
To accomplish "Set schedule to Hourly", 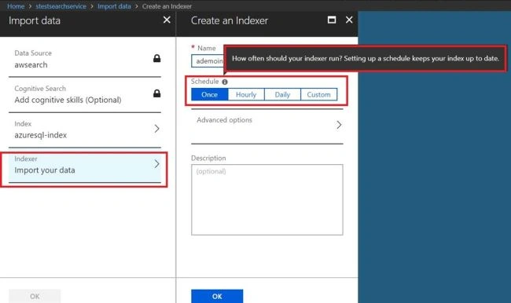I will pyautogui.click(x=246, y=95).
